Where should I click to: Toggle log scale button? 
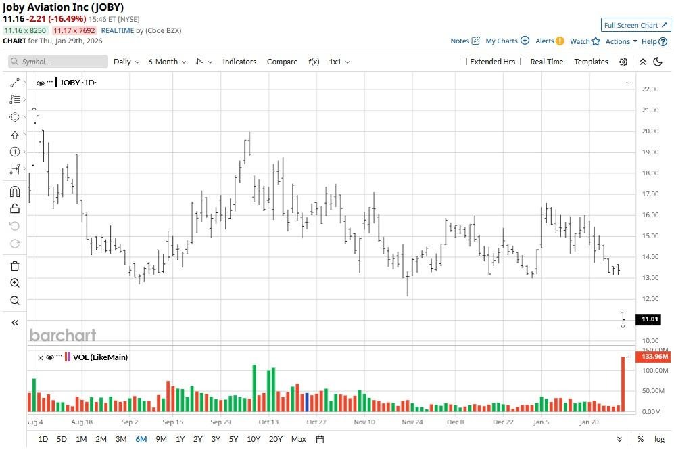tap(659, 439)
